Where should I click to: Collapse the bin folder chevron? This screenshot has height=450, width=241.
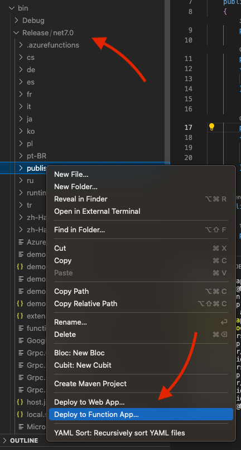click(x=12, y=8)
